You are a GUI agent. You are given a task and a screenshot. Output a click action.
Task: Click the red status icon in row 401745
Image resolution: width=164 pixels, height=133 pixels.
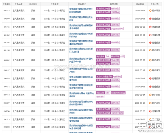click(150, 27)
